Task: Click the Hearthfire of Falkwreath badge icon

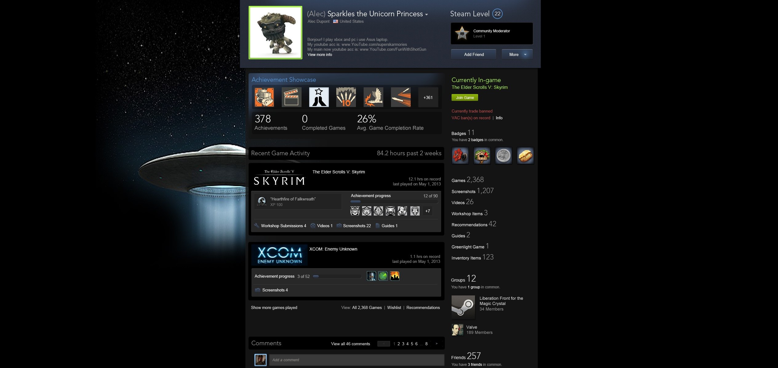Action: (x=262, y=201)
